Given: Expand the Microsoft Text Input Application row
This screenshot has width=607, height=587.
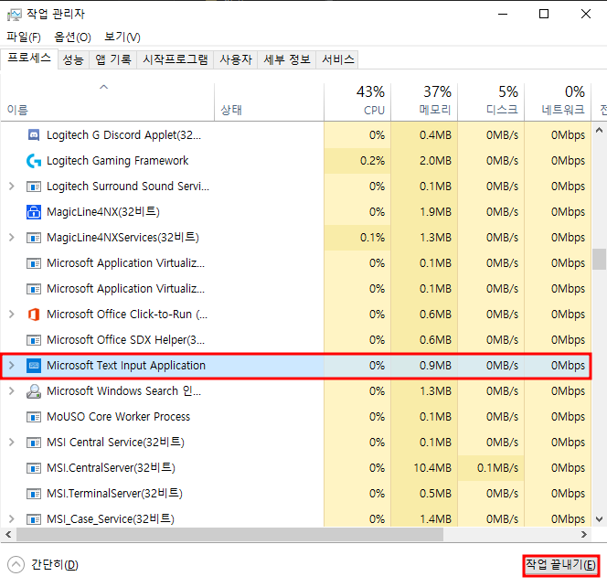Looking at the screenshot, I should 12,365.
